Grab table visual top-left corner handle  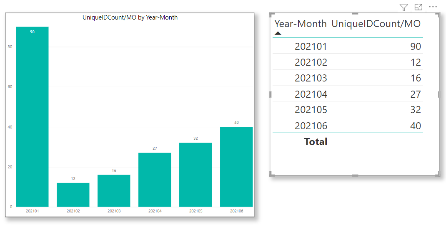(272, 15)
